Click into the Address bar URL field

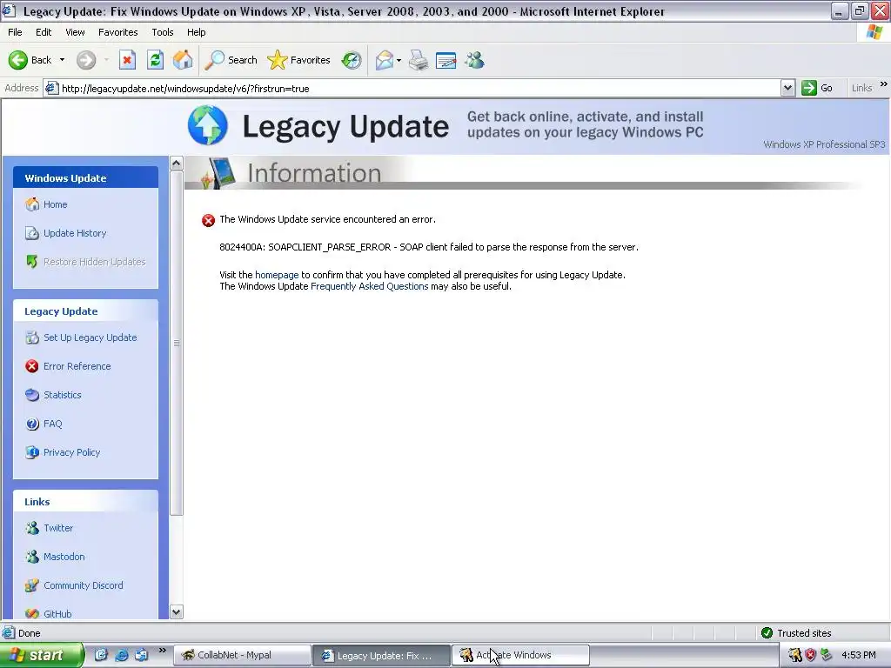tap(419, 88)
